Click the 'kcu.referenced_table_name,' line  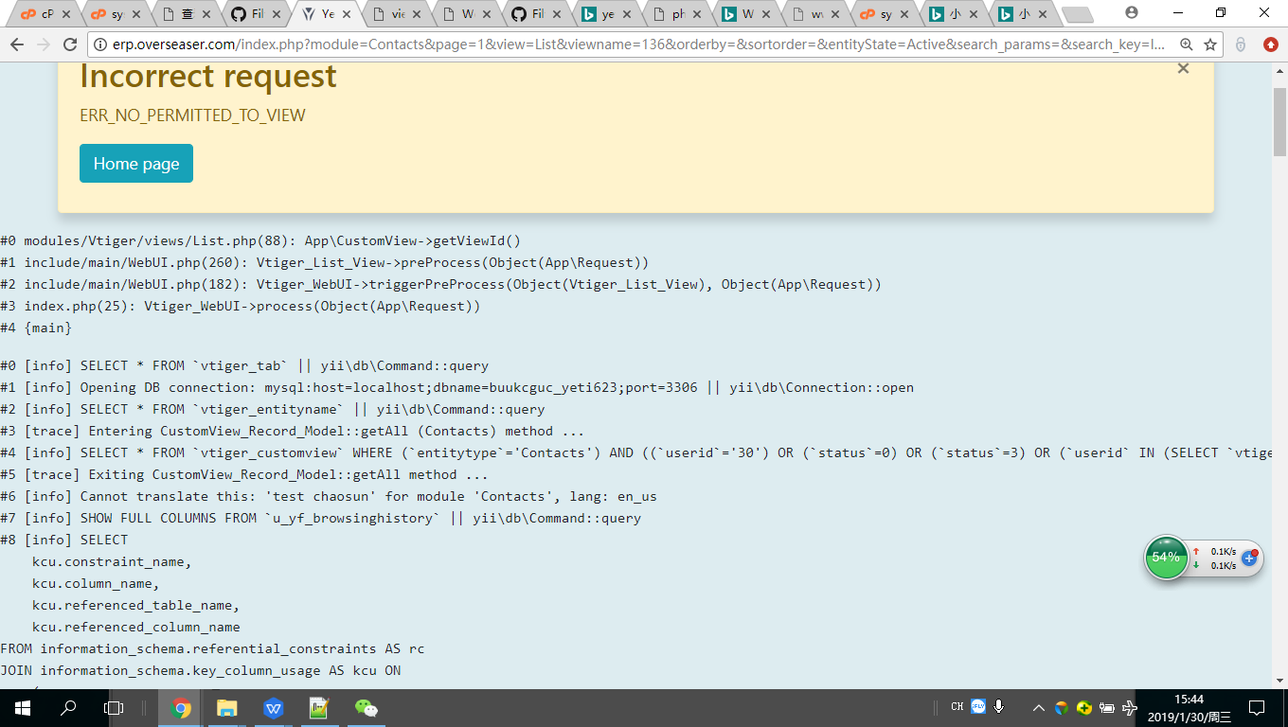pyautogui.click(x=135, y=606)
